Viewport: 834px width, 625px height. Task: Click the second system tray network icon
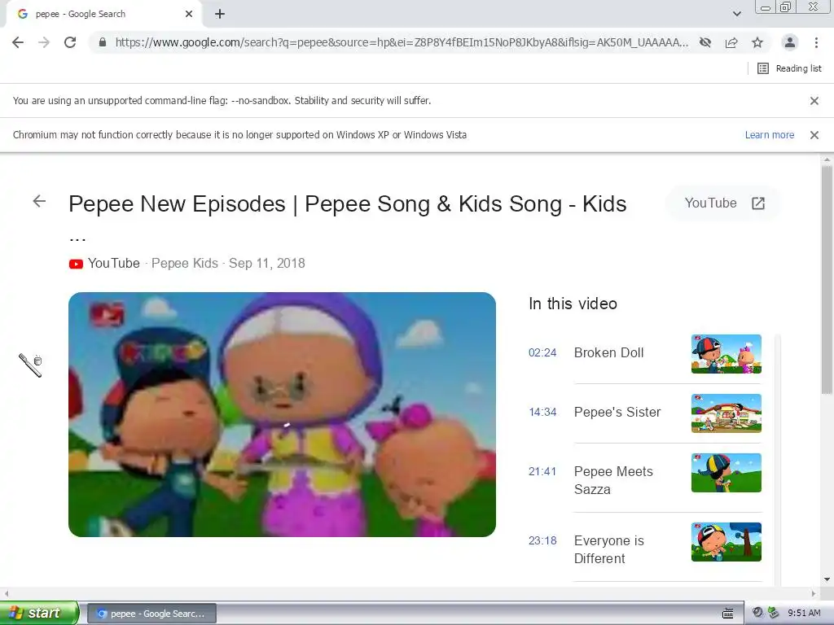tap(774, 613)
